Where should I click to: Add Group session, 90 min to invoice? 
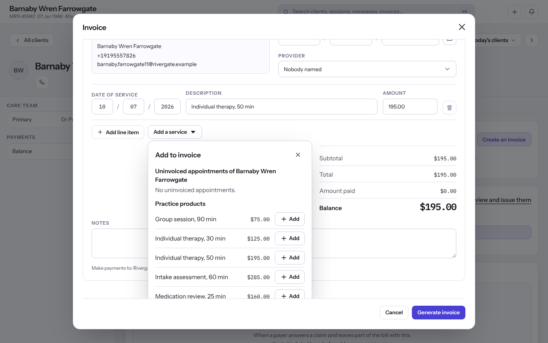pos(290,219)
